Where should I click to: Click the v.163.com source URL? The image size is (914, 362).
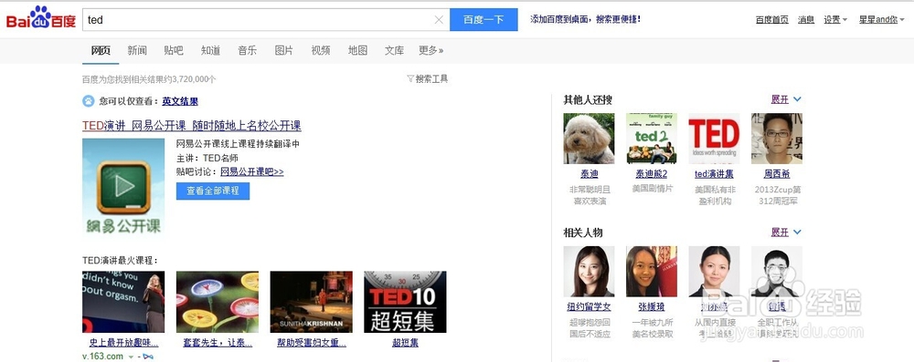coord(102,357)
